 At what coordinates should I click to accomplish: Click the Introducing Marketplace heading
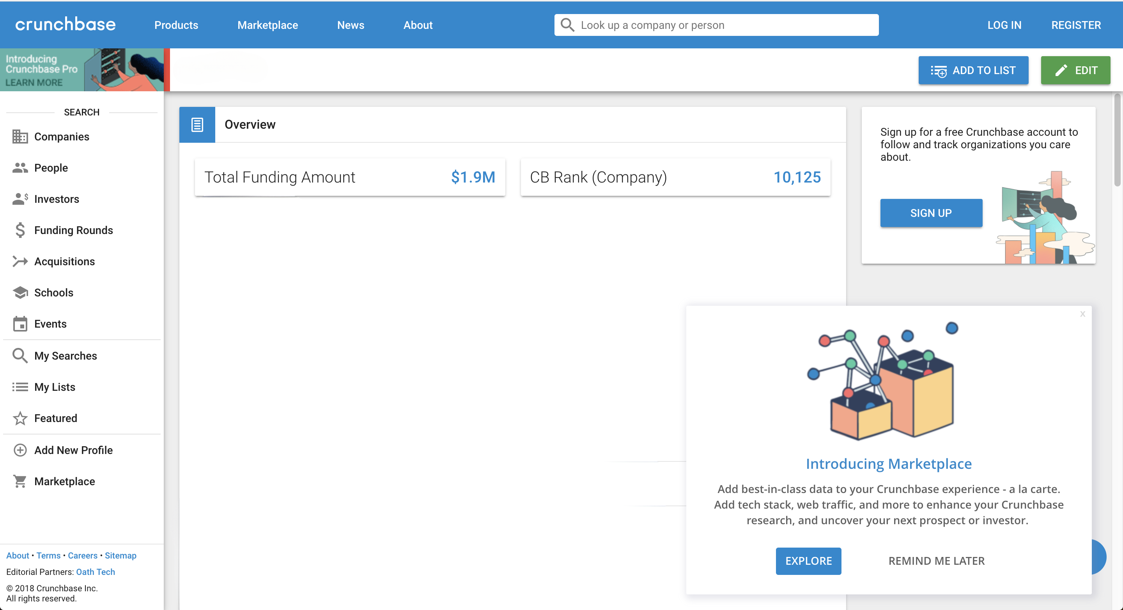coord(889,463)
